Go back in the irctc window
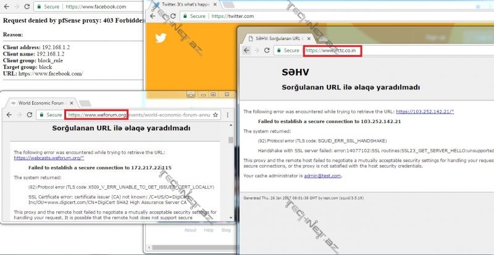494x255 pixels. pyautogui.click(x=246, y=51)
